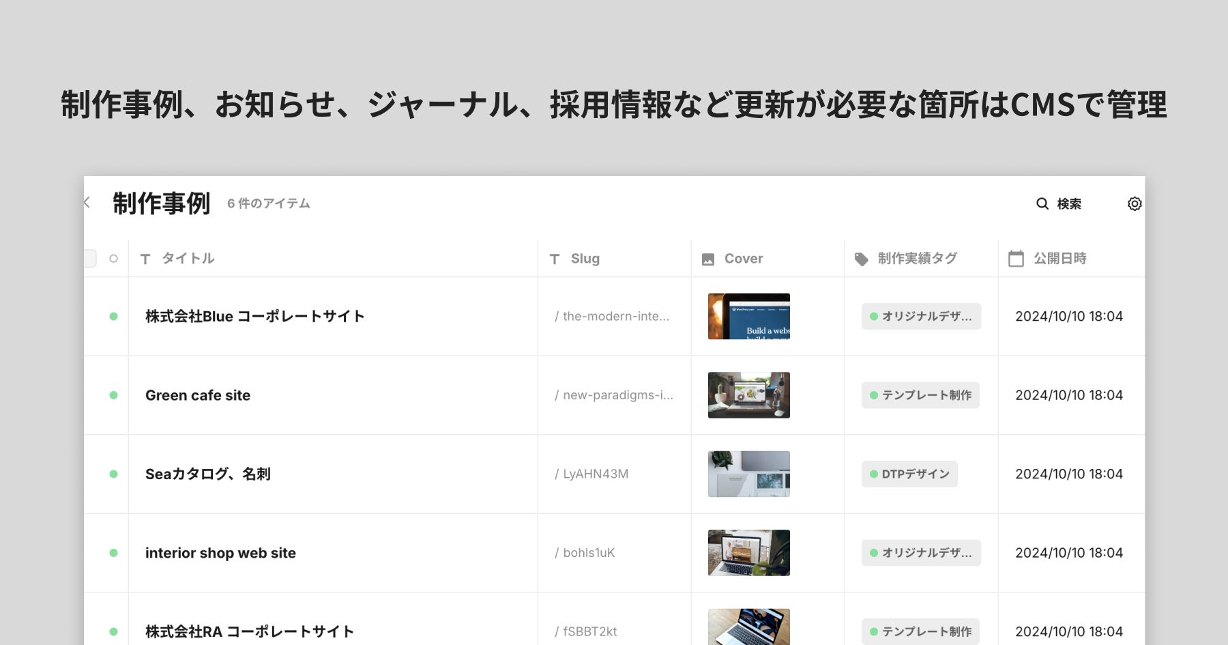The height and width of the screenshot is (645, 1228).
Task: Click オリジナルデザ... tag in interior shop row
Action: pyautogui.click(x=922, y=553)
